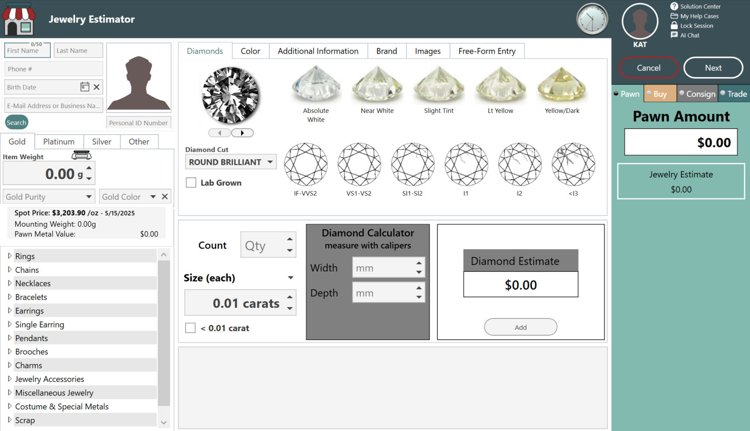Switch to Free-Form Entry tab
The height and width of the screenshot is (431, 750).
pyautogui.click(x=487, y=51)
